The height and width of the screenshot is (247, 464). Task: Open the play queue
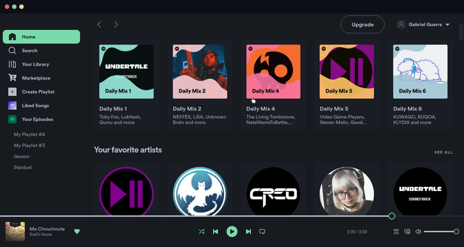[x=396, y=232]
